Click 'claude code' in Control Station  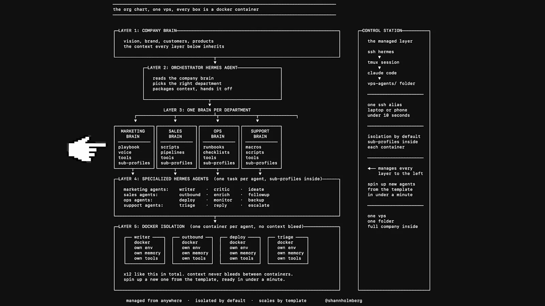[382, 73]
